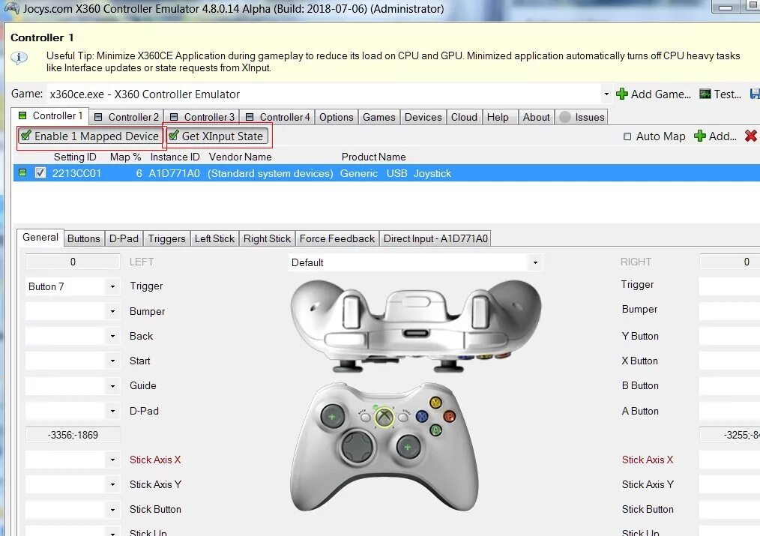This screenshot has height=536, width=760.
Task: Switch to the Force Feedback sub-tab
Action: [x=337, y=238]
